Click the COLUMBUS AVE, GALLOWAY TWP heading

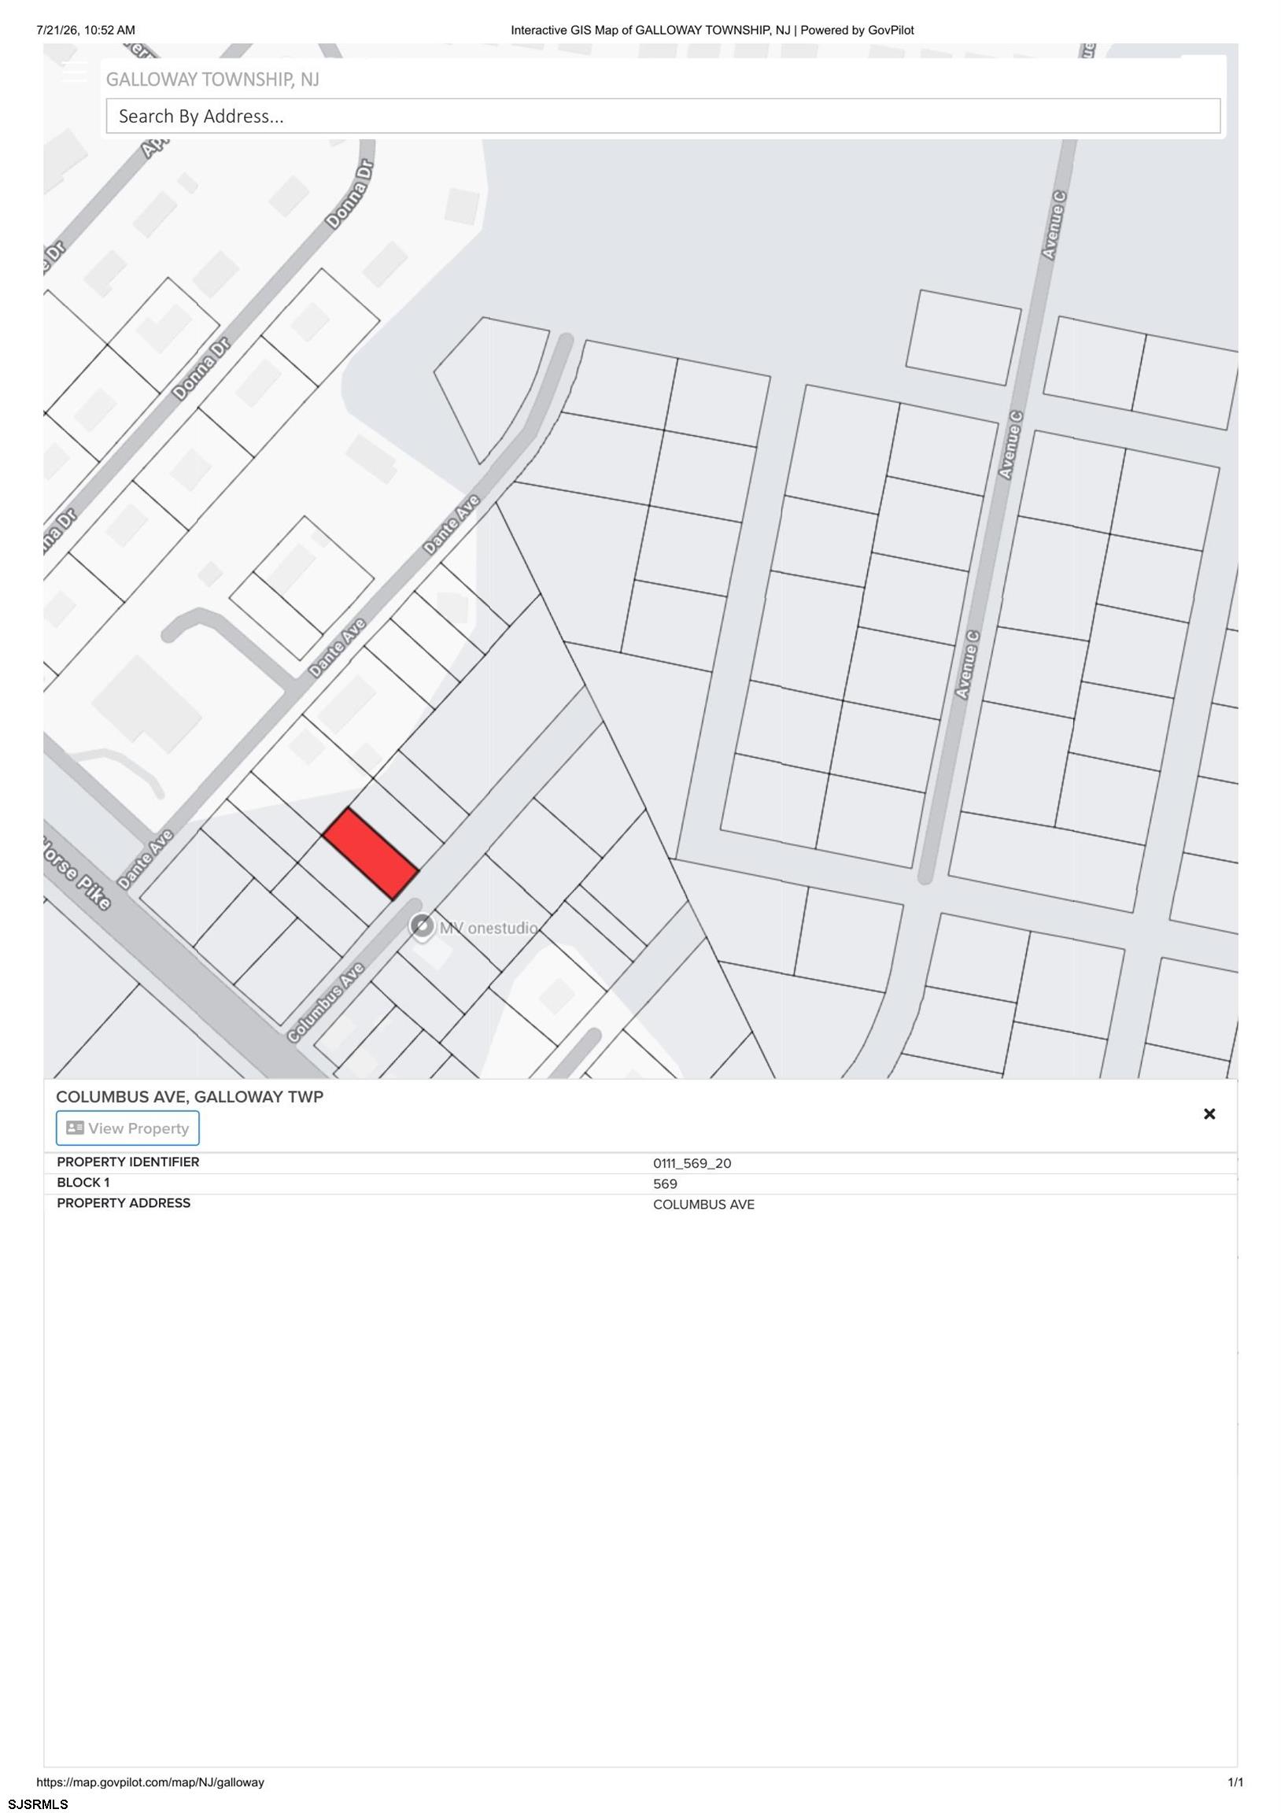click(190, 1097)
